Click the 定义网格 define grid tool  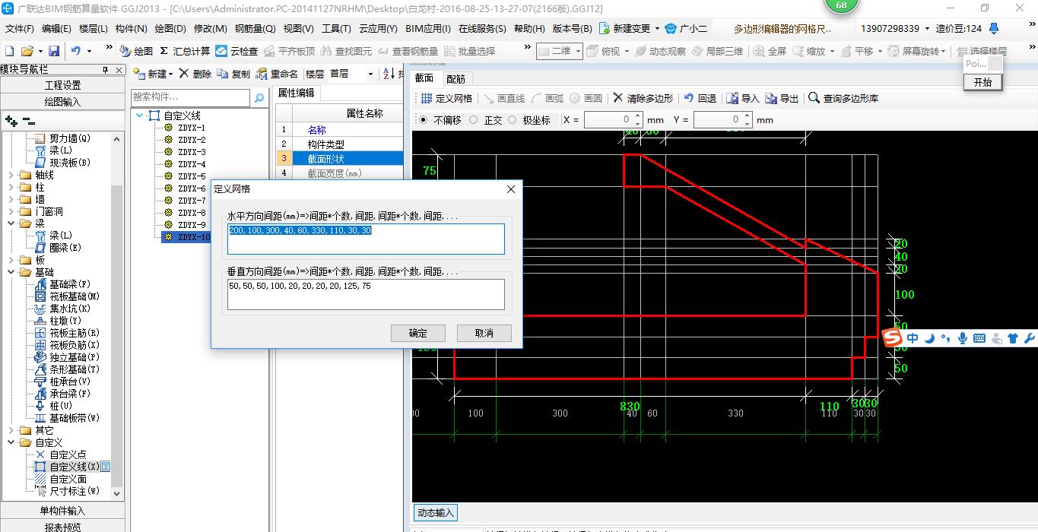446,98
